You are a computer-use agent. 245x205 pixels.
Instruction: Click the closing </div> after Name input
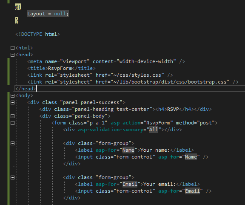tap(72, 164)
